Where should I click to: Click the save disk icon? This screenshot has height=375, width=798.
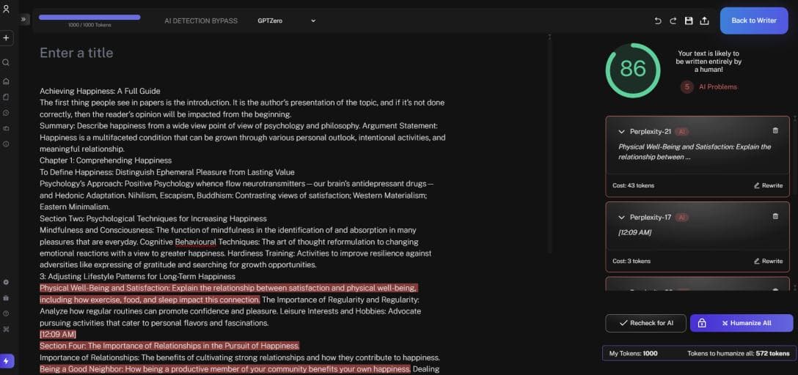pyautogui.click(x=689, y=21)
